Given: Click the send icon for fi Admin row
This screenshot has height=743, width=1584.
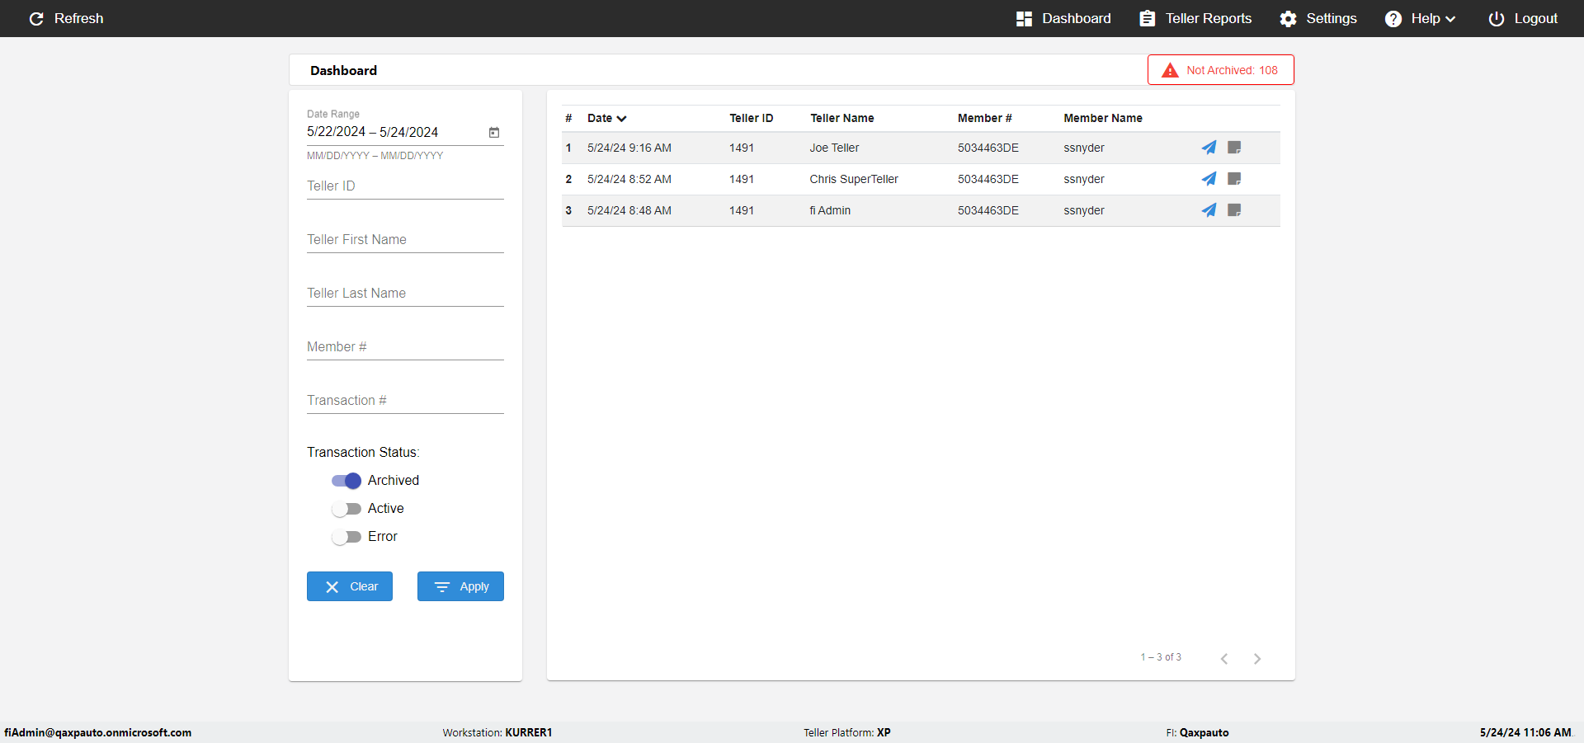Looking at the screenshot, I should (1209, 210).
